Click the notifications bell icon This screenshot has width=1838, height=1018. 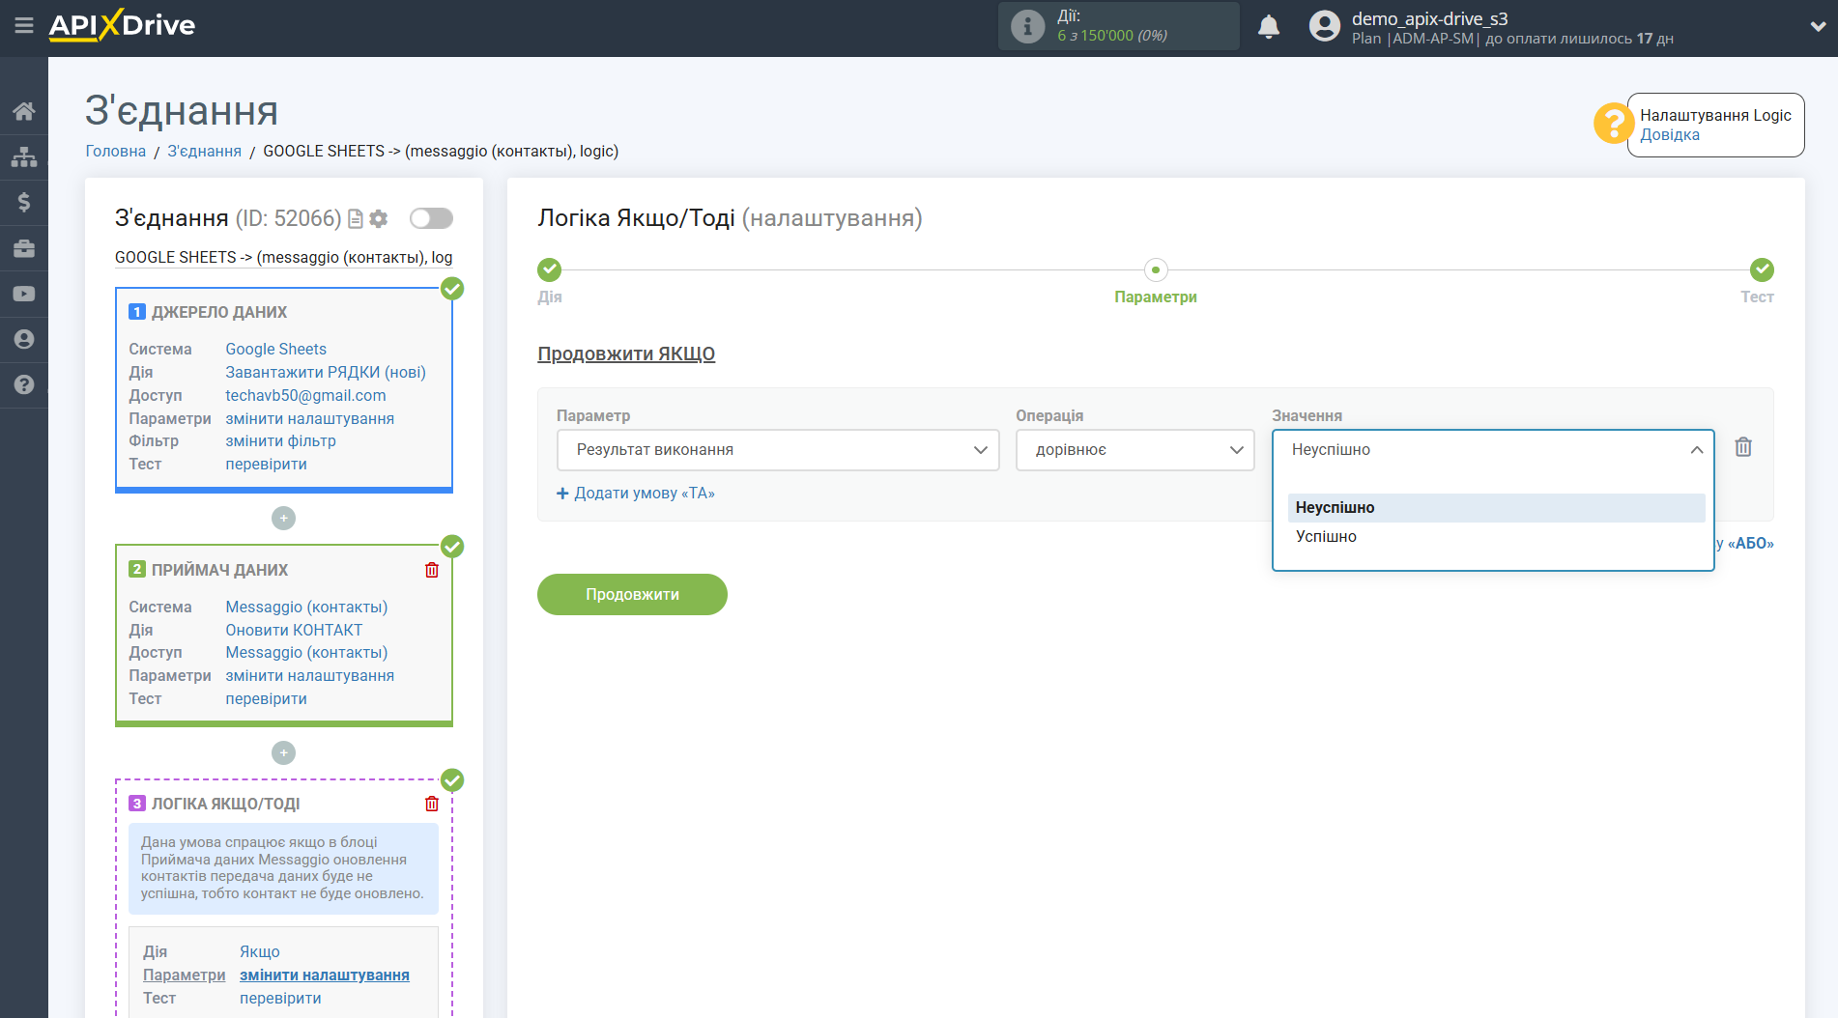[1268, 27]
